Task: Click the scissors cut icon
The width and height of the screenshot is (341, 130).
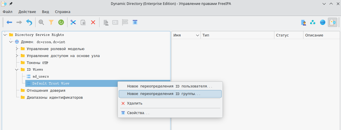Action: click(x=73, y=22)
